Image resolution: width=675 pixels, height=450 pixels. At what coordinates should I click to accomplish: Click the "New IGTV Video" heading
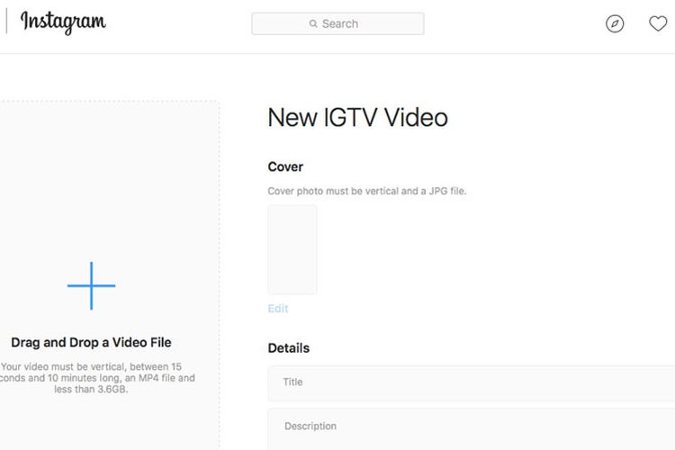(x=357, y=118)
